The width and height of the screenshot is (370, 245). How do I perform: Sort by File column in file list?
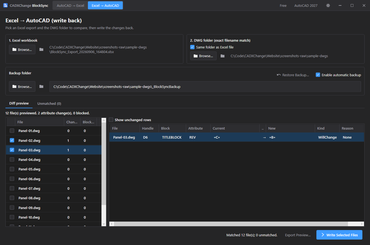click(x=40, y=122)
